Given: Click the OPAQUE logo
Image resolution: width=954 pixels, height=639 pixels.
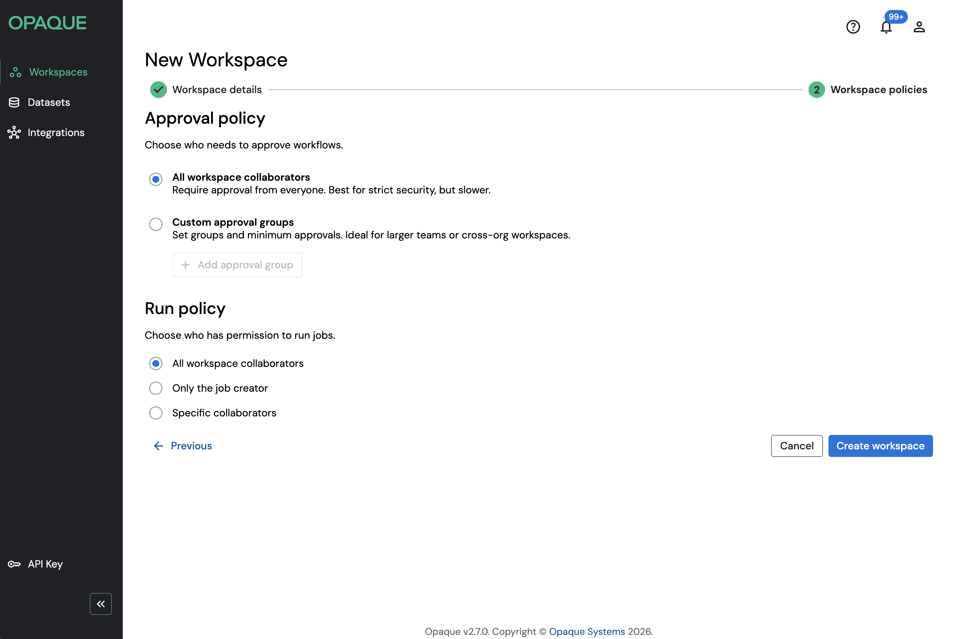Looking at the screenshot, I should [x=47, y=23].
